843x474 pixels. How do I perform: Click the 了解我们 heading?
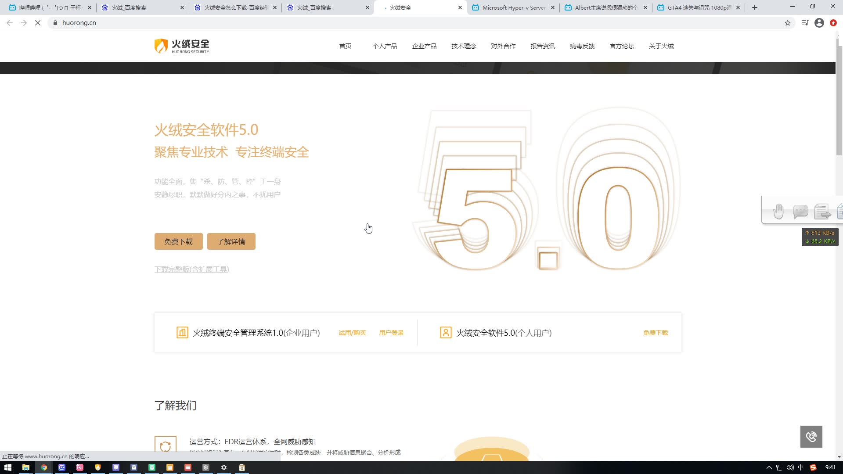tap(175, 405)
